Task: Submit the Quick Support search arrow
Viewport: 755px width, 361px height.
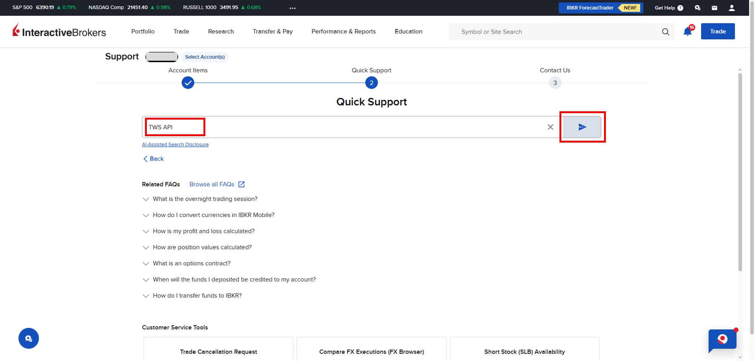Action: pos(582,127)
